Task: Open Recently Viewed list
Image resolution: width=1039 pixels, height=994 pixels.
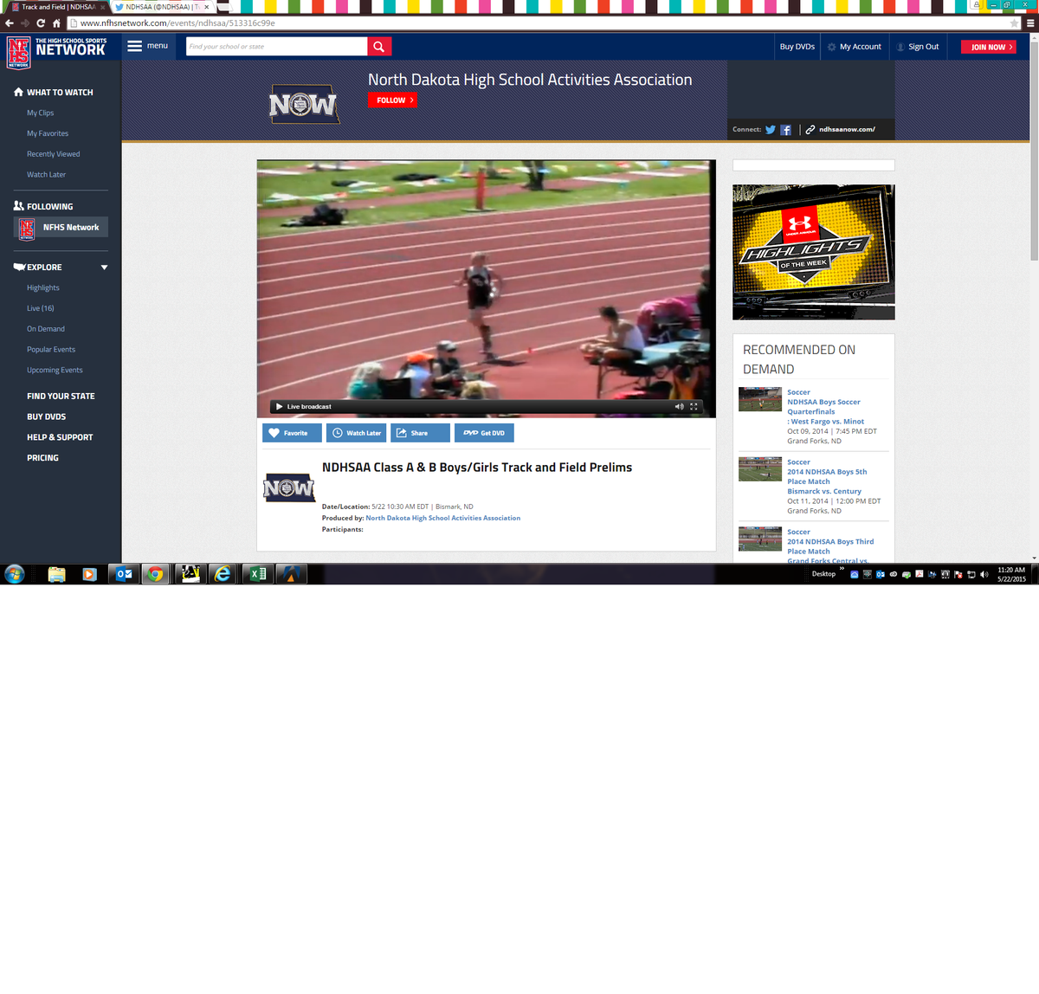Action: (53, 154)
